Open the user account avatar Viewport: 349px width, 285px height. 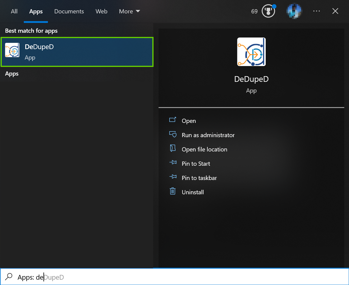click(x=294, y=11)
